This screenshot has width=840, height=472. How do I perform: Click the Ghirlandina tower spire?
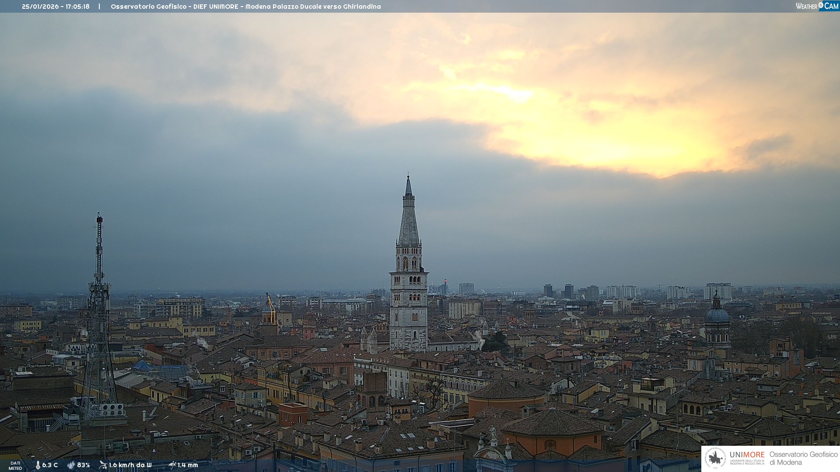[x=409, y=219]
